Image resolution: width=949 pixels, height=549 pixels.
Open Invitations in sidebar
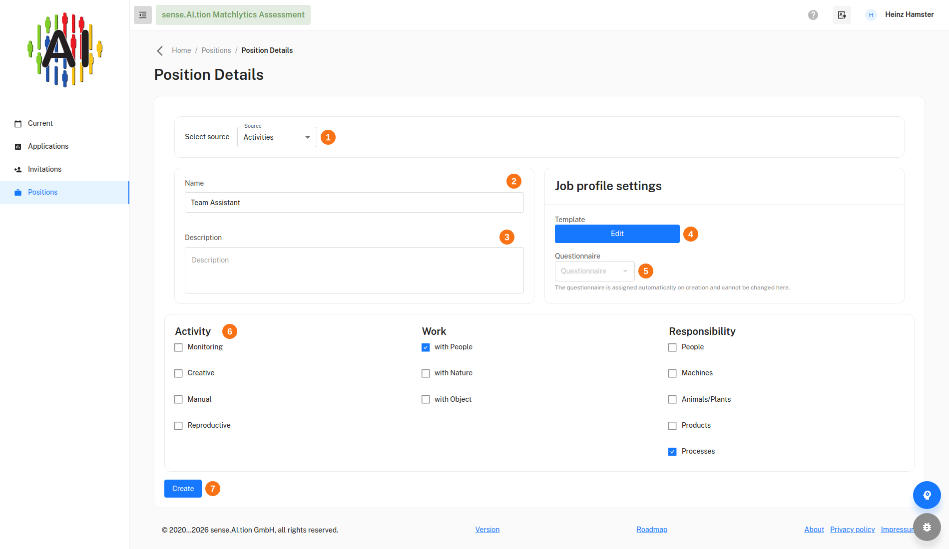coord(65,170)
